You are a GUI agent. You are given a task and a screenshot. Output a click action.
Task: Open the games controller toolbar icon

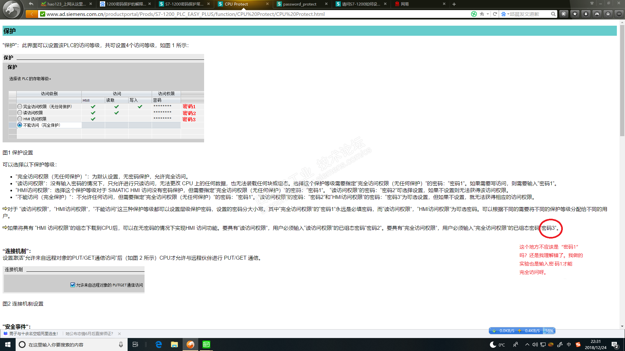click(597, 14)
